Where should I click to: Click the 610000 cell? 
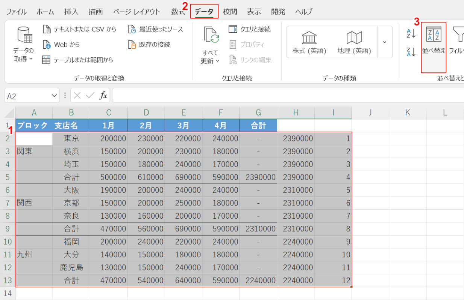click(146, 177)
